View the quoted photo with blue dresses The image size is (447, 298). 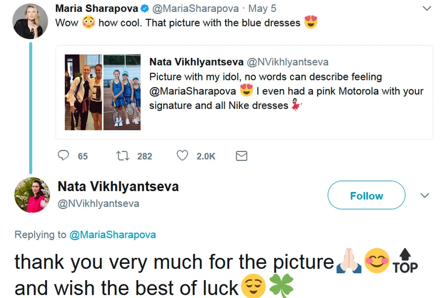tap(122, 92)
